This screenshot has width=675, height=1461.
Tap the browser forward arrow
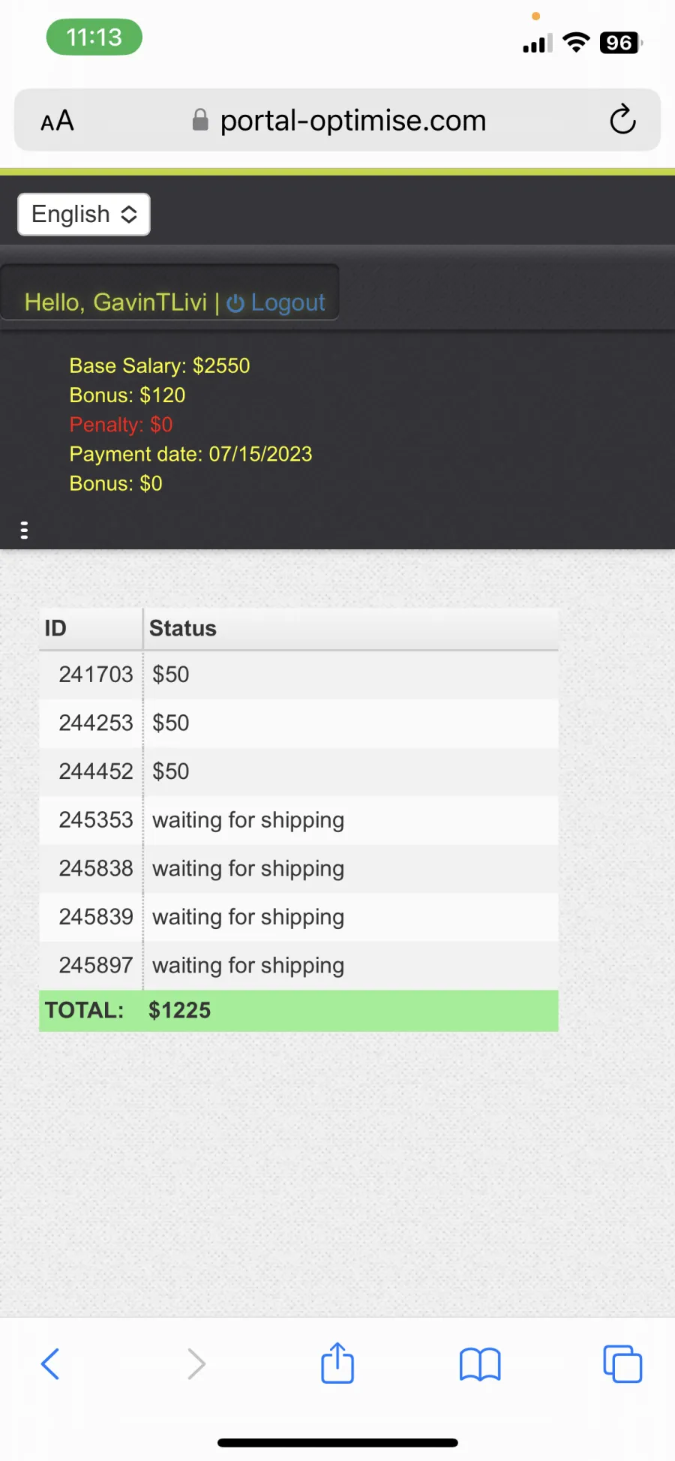click(195, 1363)
